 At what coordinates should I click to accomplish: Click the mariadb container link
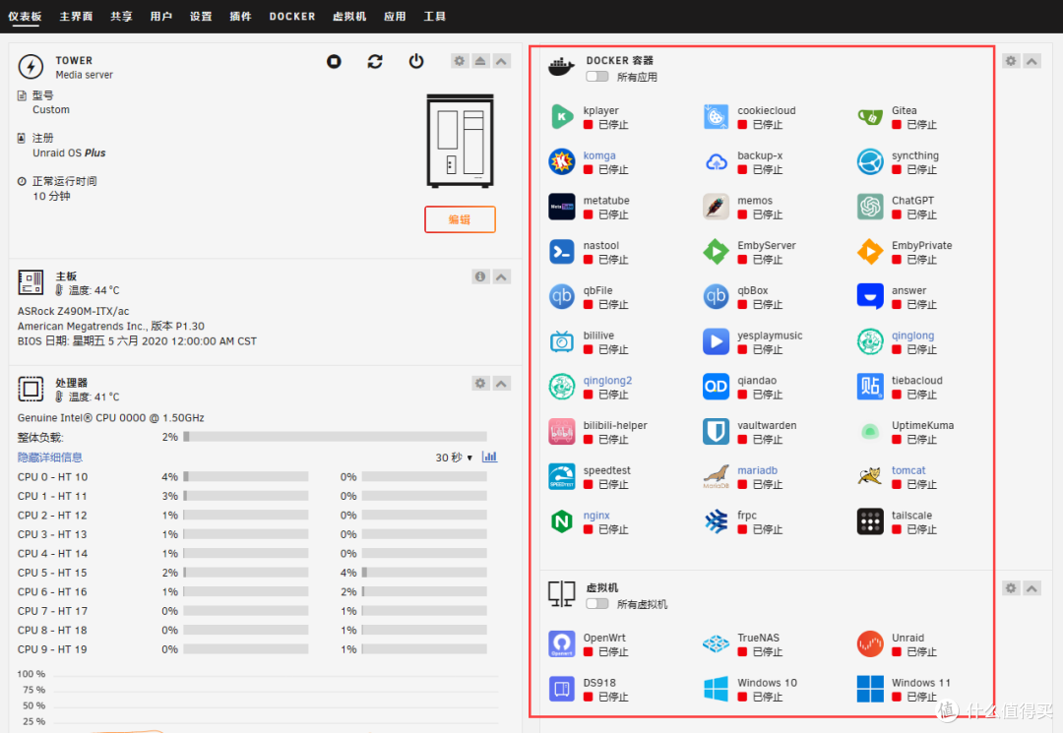757,470
